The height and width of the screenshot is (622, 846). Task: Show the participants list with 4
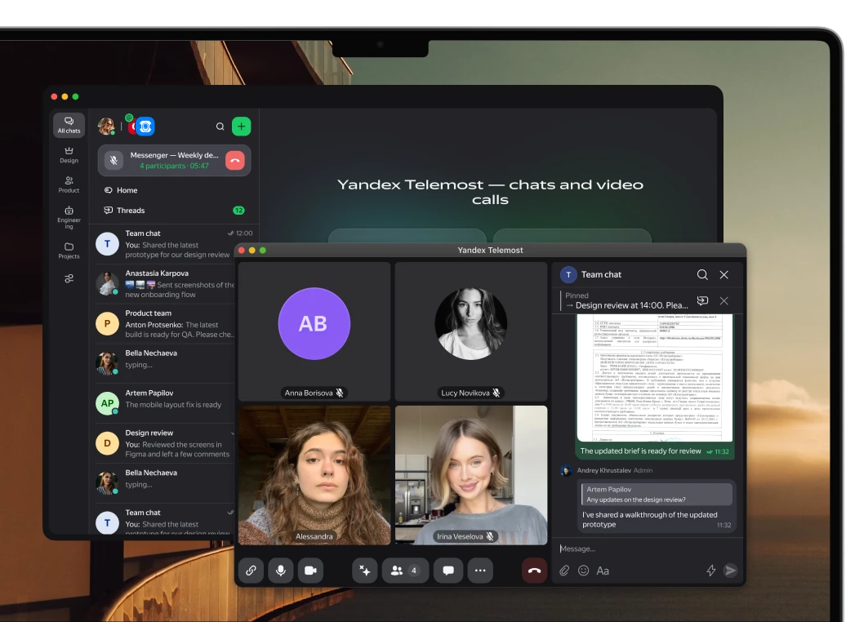[405, 571]
